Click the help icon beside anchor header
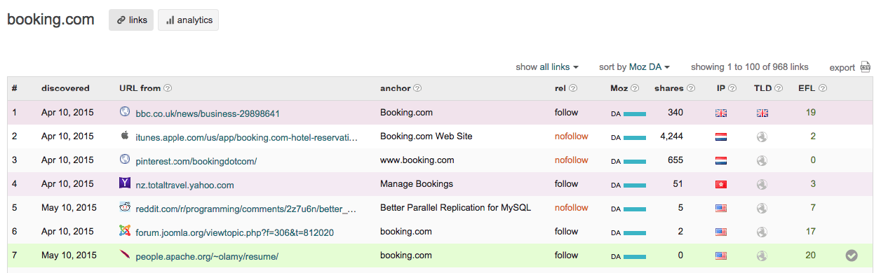881x273 pixels. (417, 88)
